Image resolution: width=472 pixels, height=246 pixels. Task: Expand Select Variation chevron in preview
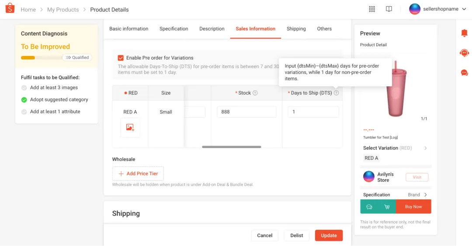426,148
